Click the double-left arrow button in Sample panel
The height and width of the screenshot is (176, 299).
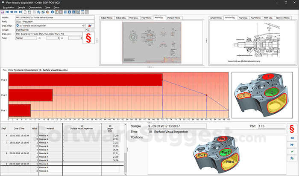[x=292, y=138]
